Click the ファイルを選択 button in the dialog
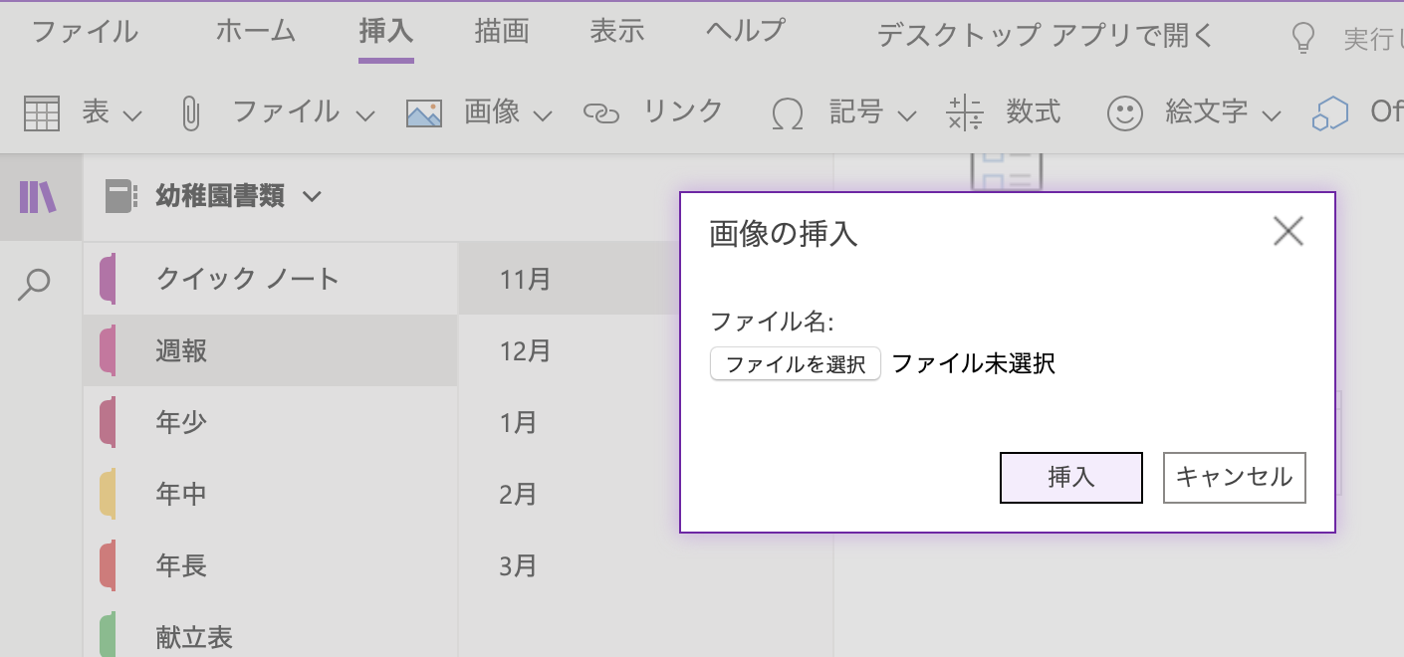The width and height of the screenshot is (1404, 657). pos(795,363)
